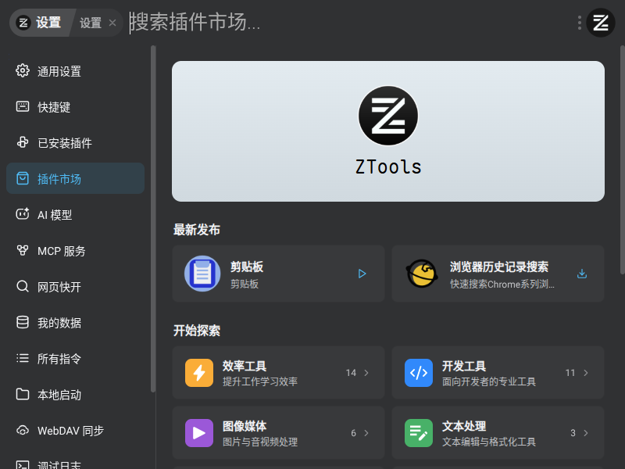Viewport: 625px width, 469px height.
Task: Select 插件市场 label in sidebar
Action: [x=59, y=179]
